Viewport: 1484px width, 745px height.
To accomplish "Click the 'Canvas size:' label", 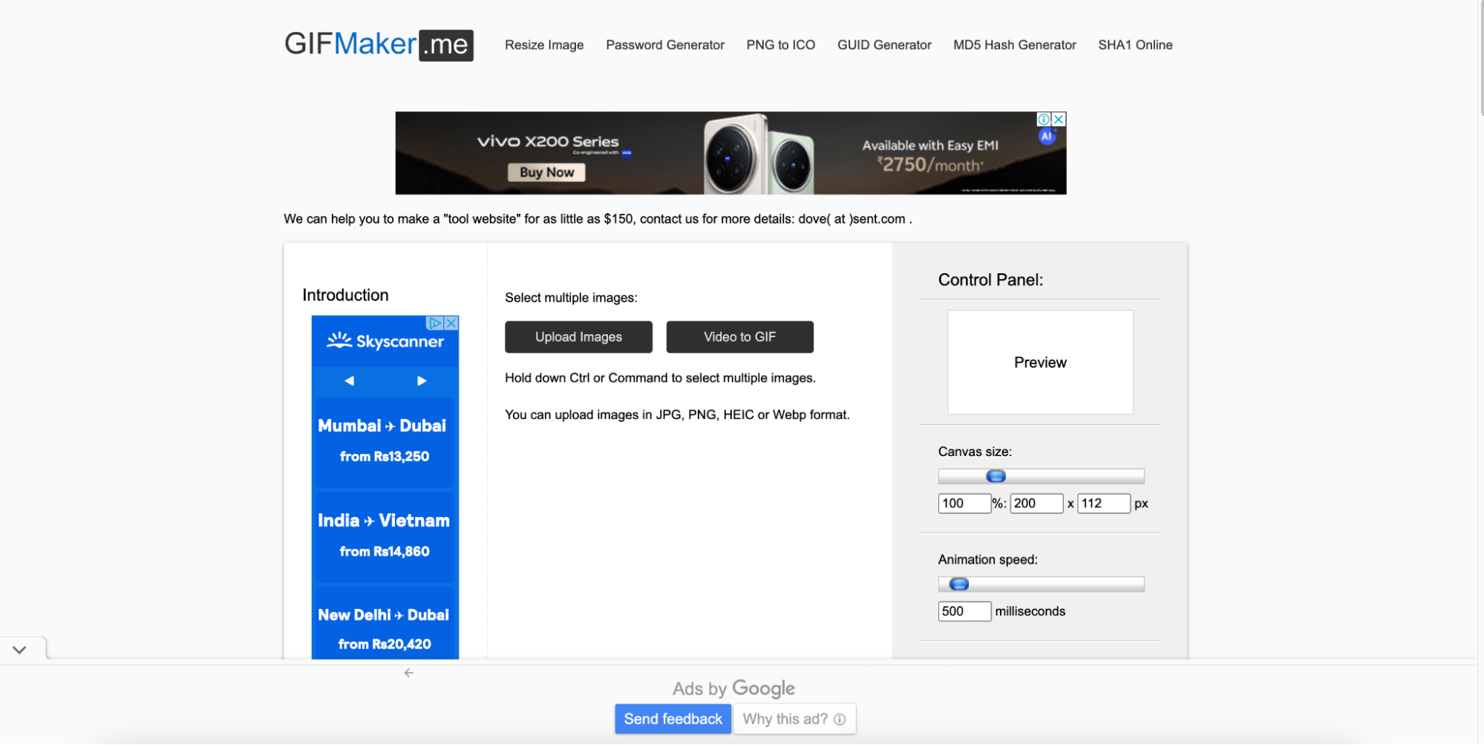I will 975,452.
